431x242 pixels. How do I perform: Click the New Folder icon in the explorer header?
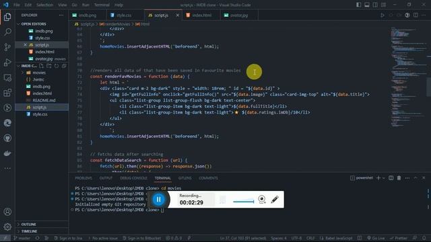coord(49,66)
